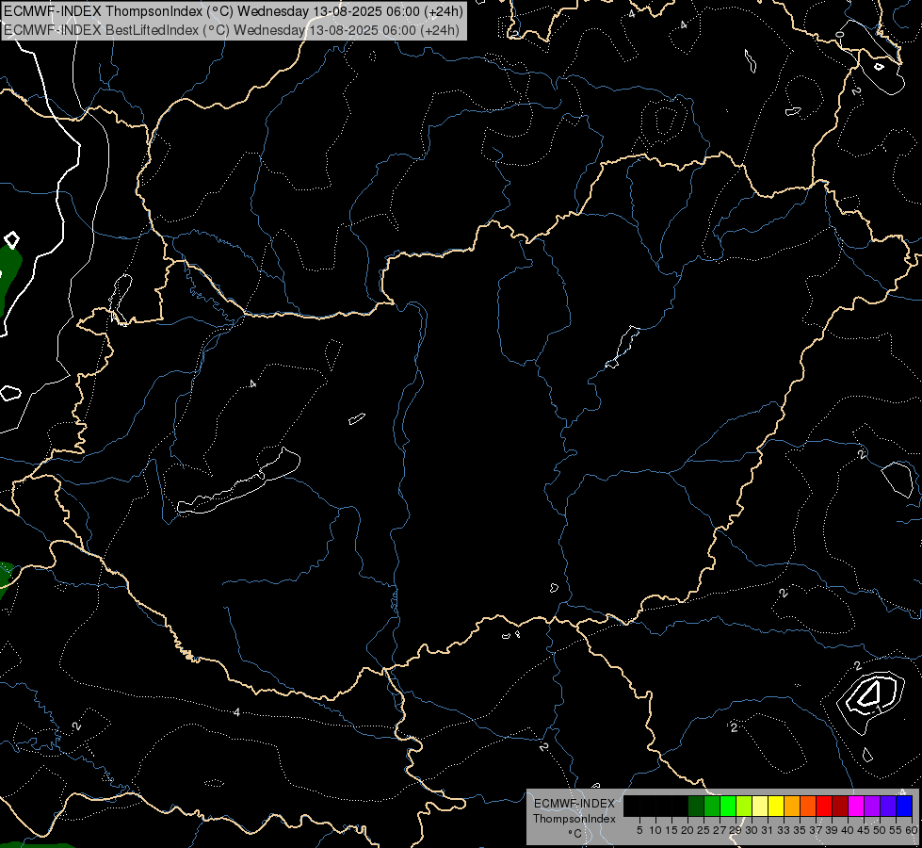Select the lime 29-30 legend swatch

(744, 806)
